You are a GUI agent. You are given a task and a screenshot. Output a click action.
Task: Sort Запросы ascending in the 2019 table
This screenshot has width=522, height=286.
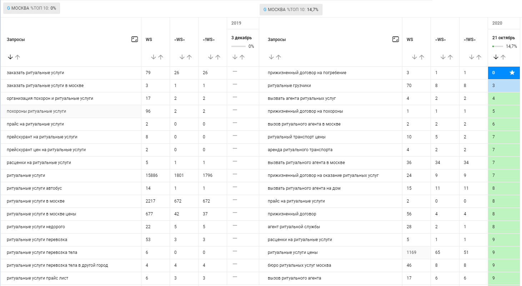17,57
